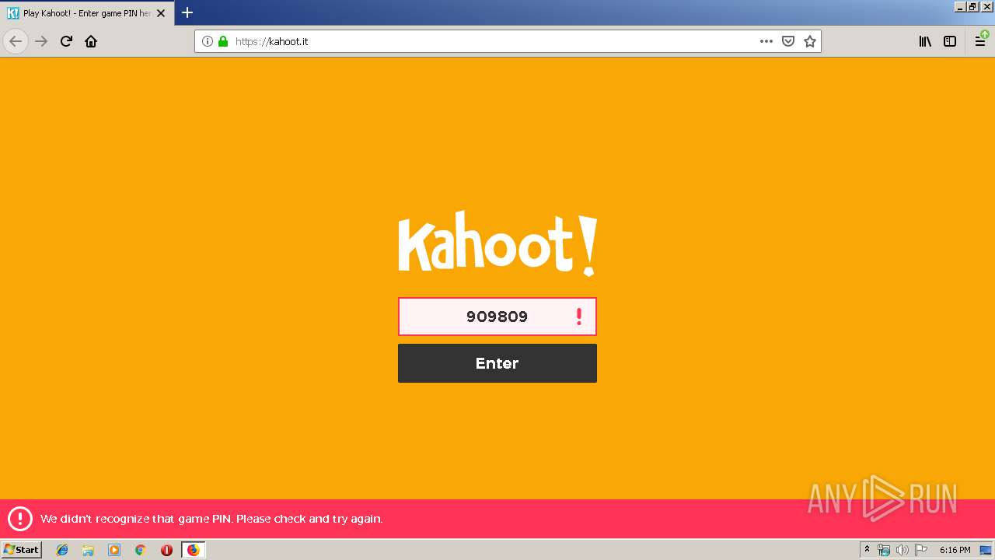The image size is (995, 560).
Task: Click the show desktop tray icon
Action: point(986,550)
